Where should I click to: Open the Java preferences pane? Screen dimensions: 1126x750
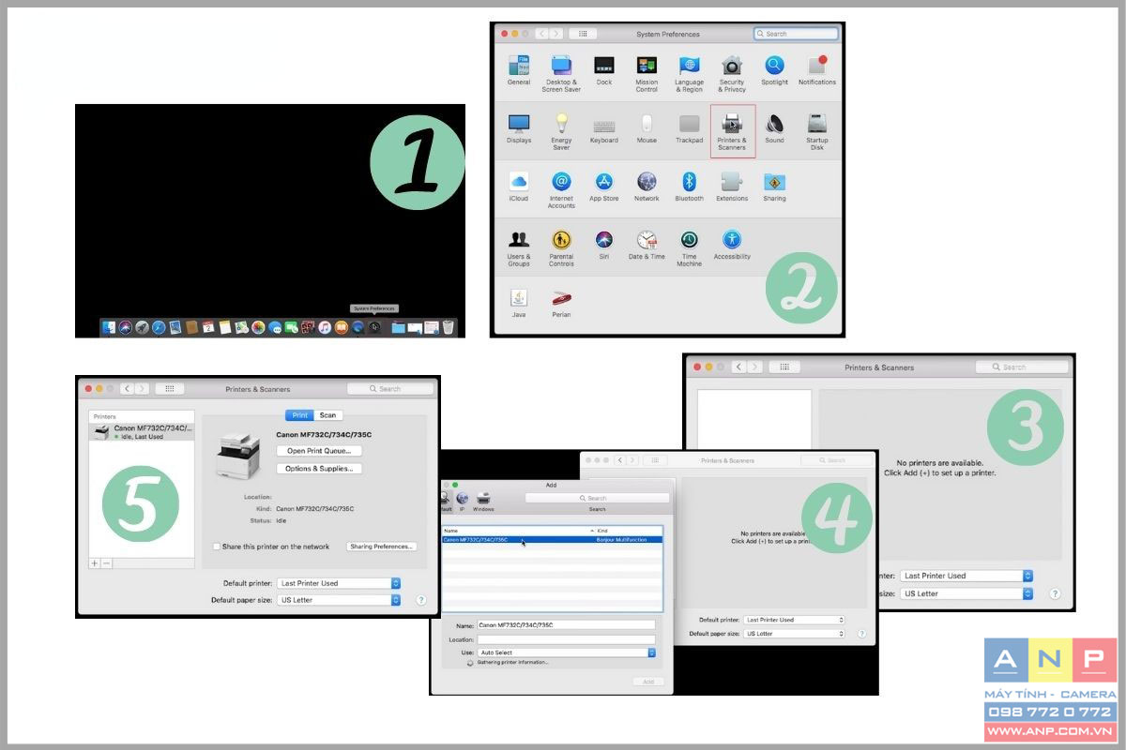point(519,303)
